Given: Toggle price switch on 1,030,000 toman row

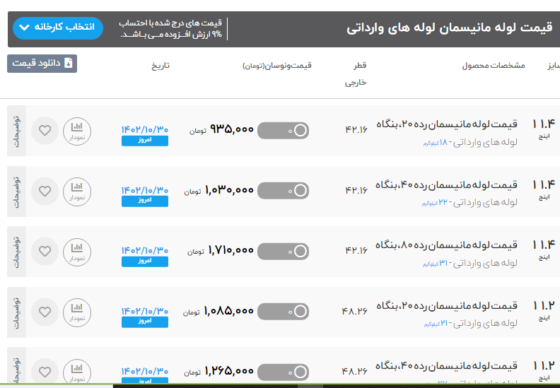Looking at the screenshot, I should (x=283, y=191).
